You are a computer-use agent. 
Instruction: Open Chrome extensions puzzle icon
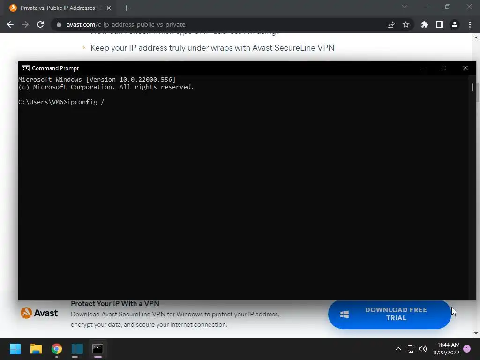tap(425, 24)
